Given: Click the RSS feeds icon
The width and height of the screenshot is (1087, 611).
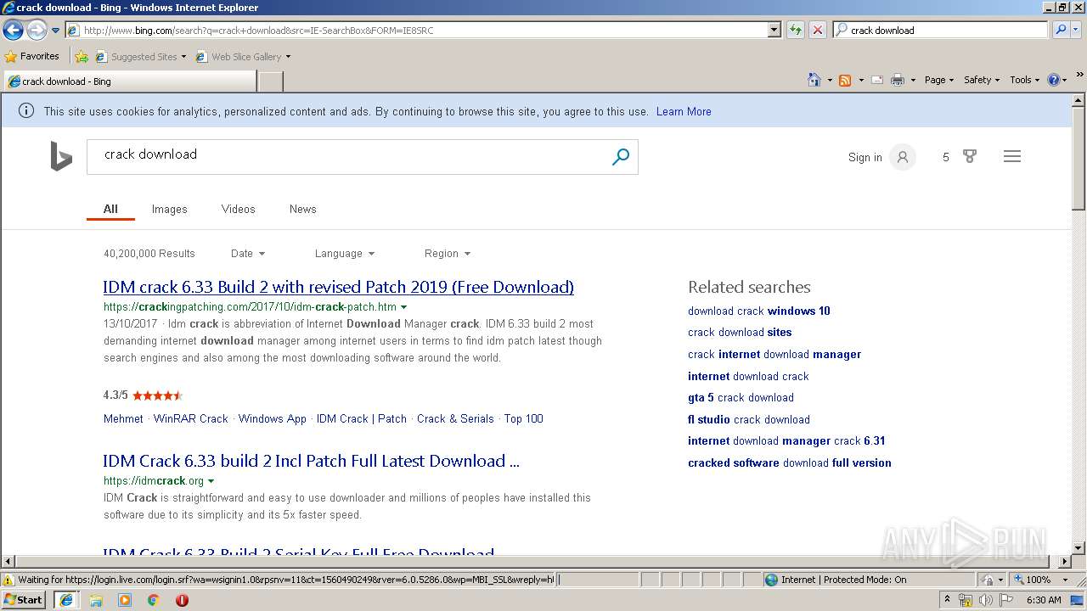Looking at the screenshot, I should [x=845, y=80].
